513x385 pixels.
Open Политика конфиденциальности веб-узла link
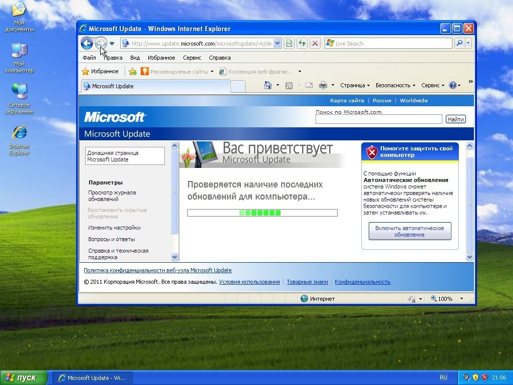158,270
